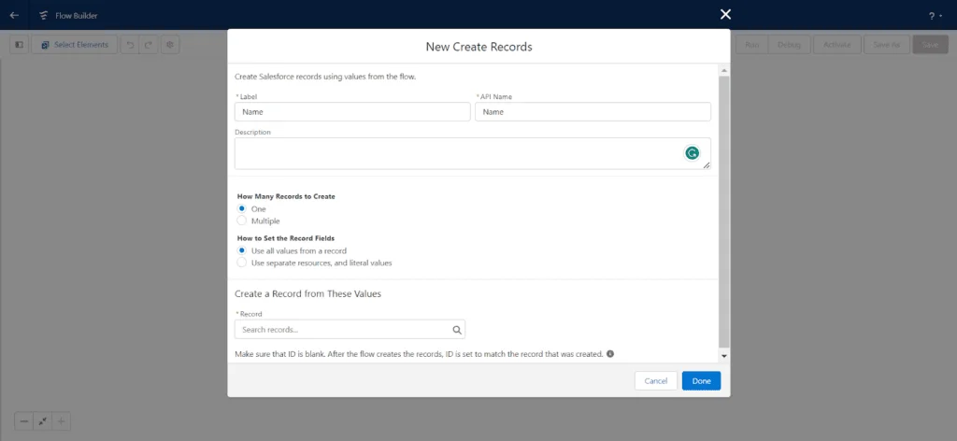Choose Use all values from a record
957x441 pixels.
tap(241, 250)
